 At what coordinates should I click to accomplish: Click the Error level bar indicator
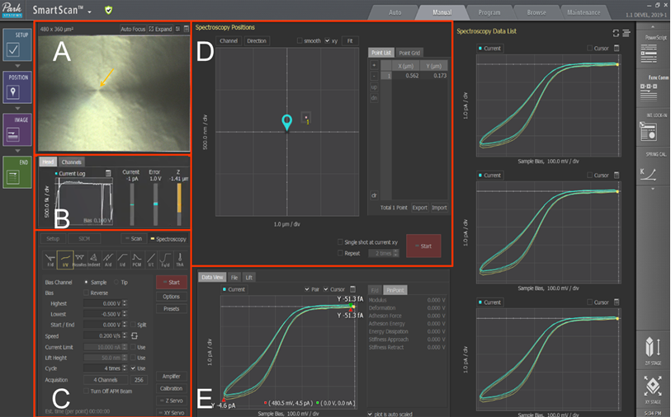pyautogui.click(x=155, y=204)
